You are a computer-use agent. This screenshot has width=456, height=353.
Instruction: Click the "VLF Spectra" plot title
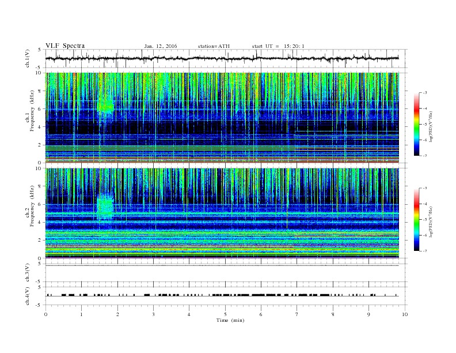[x=65, y=46]
